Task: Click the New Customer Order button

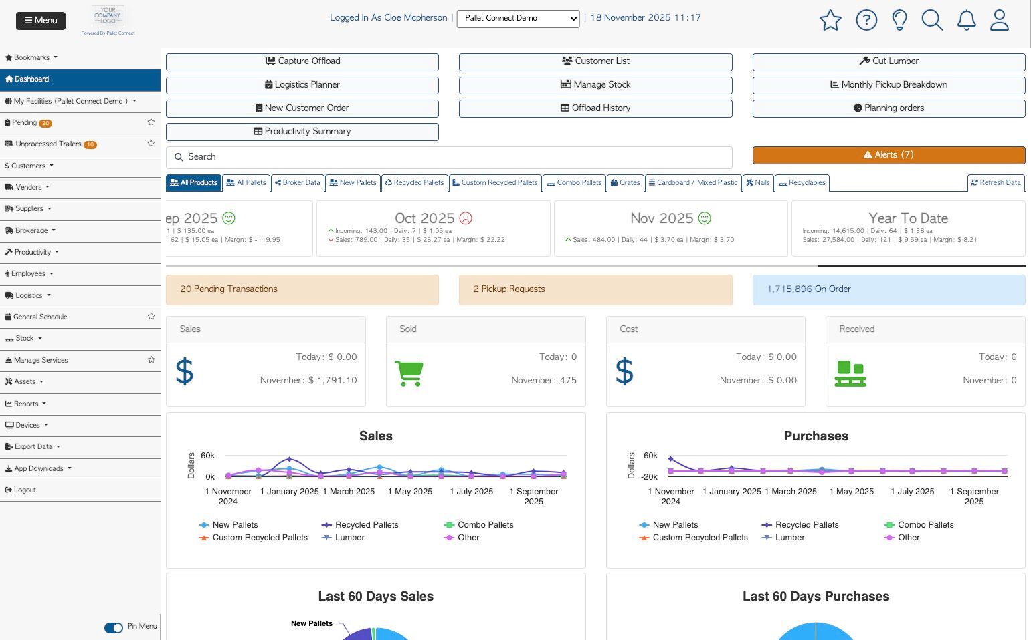Action: click(x=302, y=108)
